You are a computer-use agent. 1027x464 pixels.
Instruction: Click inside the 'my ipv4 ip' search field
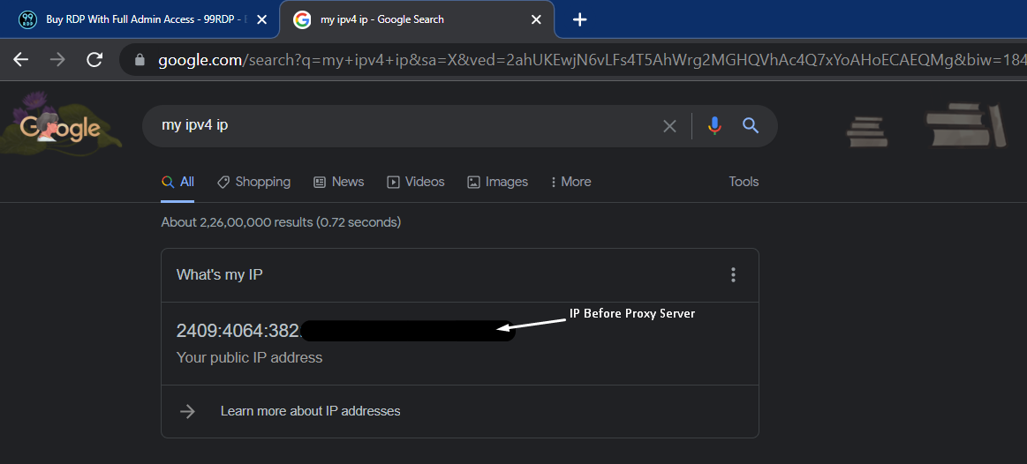coord(397,126)
